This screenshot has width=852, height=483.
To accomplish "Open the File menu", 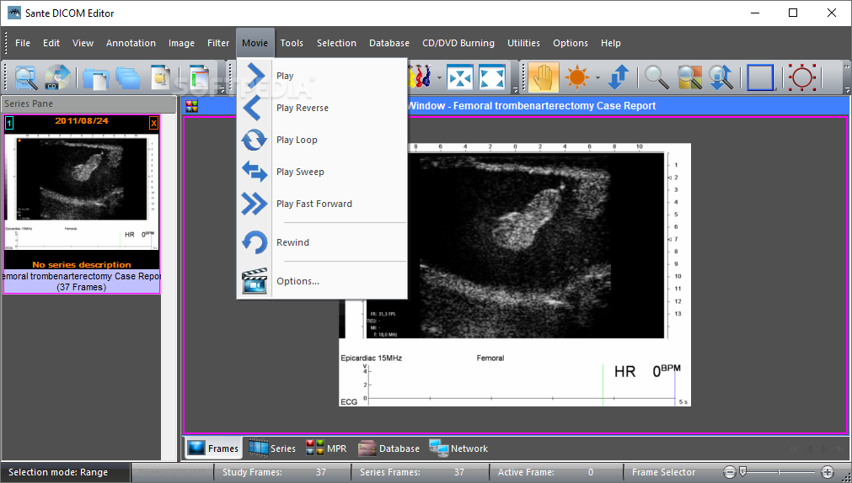I will (x=23, y=43).
